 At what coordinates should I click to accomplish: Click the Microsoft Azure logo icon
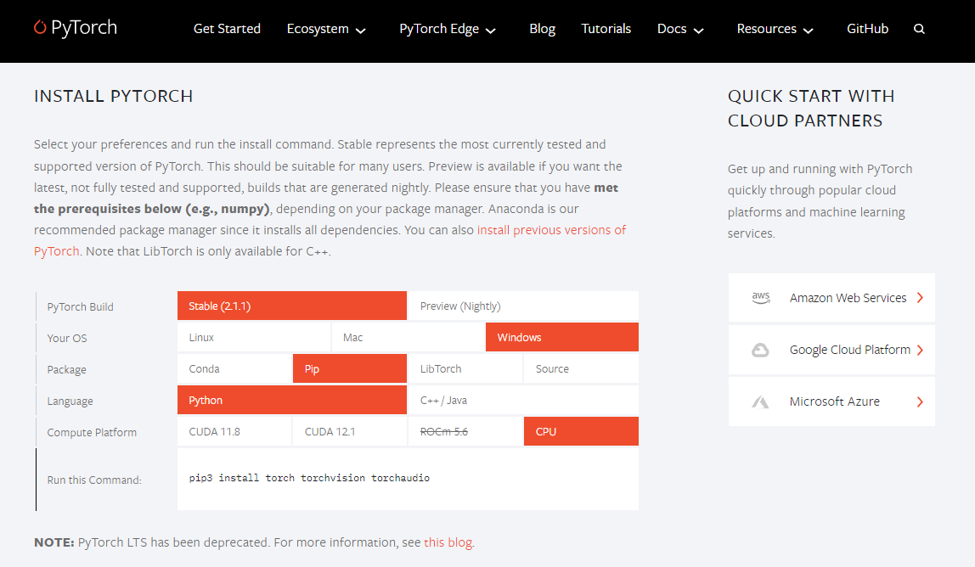pos(760,402)
